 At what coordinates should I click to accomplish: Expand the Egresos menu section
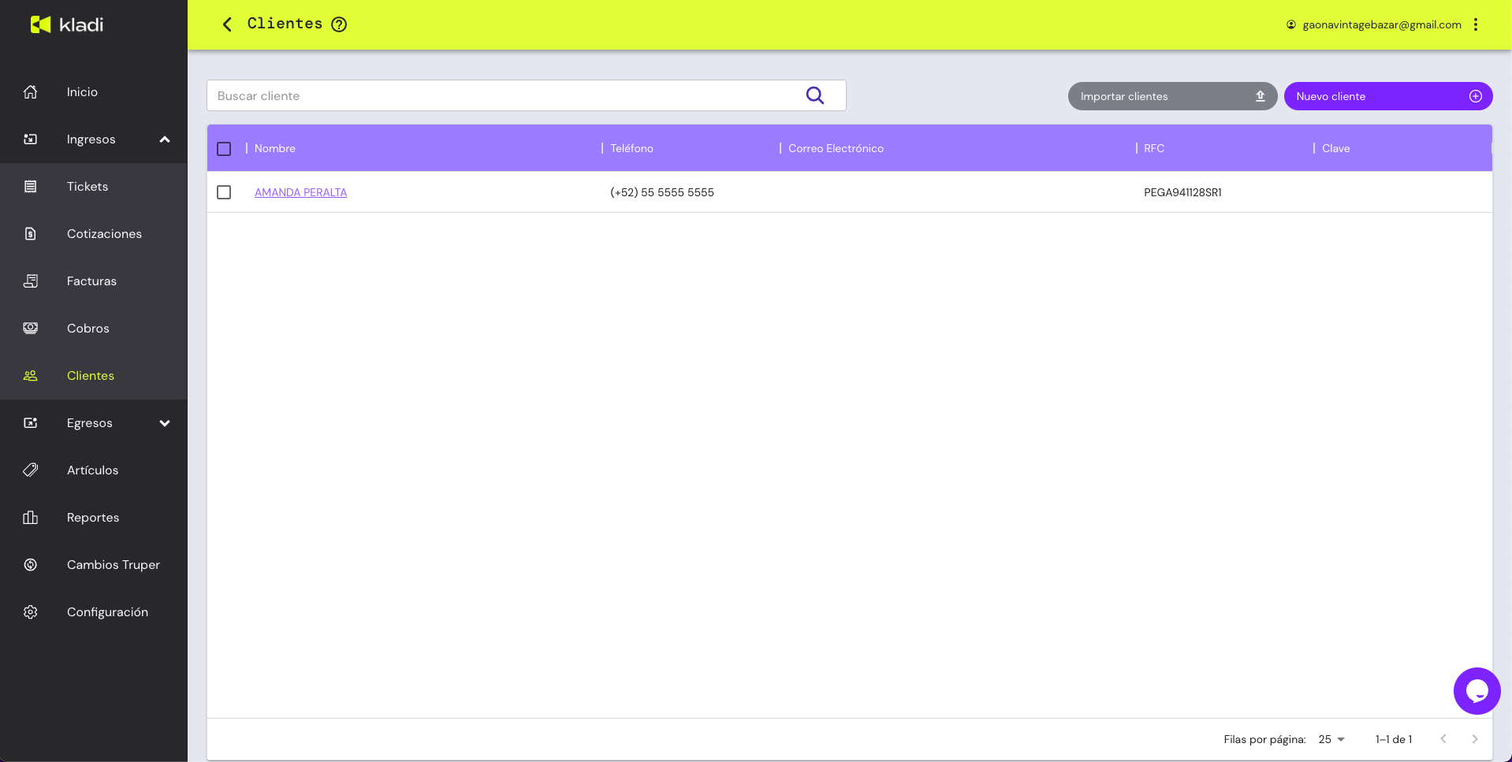165,423
